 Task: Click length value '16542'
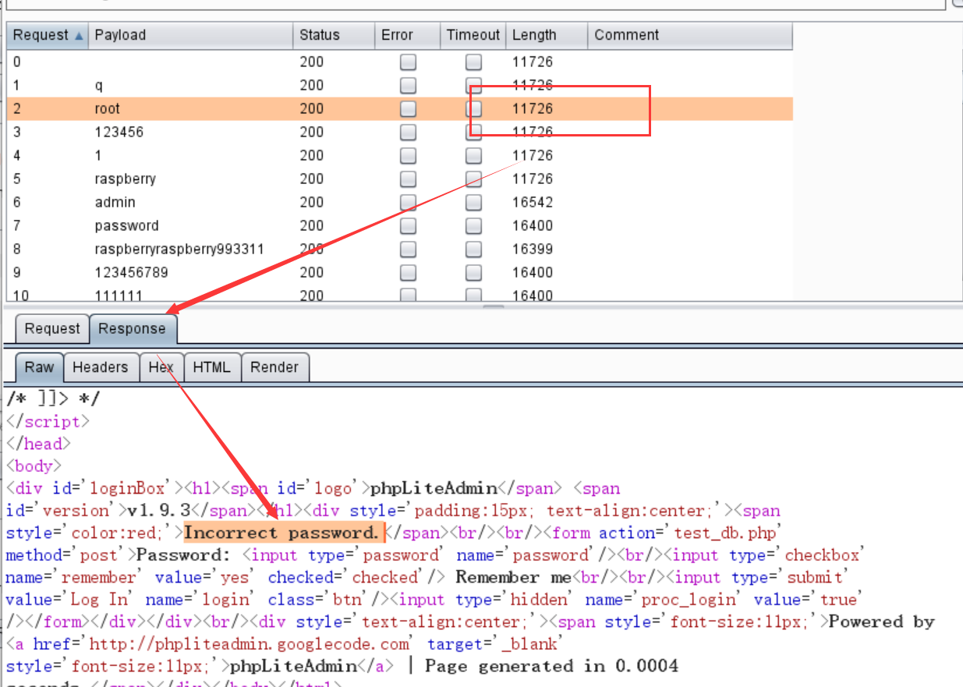pyautogui.click(x=533, y=203)
